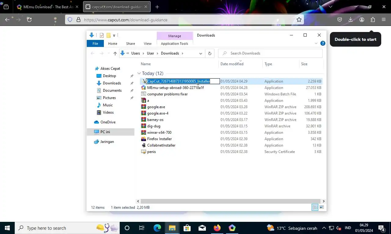391x234 pixels.
Task: Open the File menu in Explorer
Action: 95,44
